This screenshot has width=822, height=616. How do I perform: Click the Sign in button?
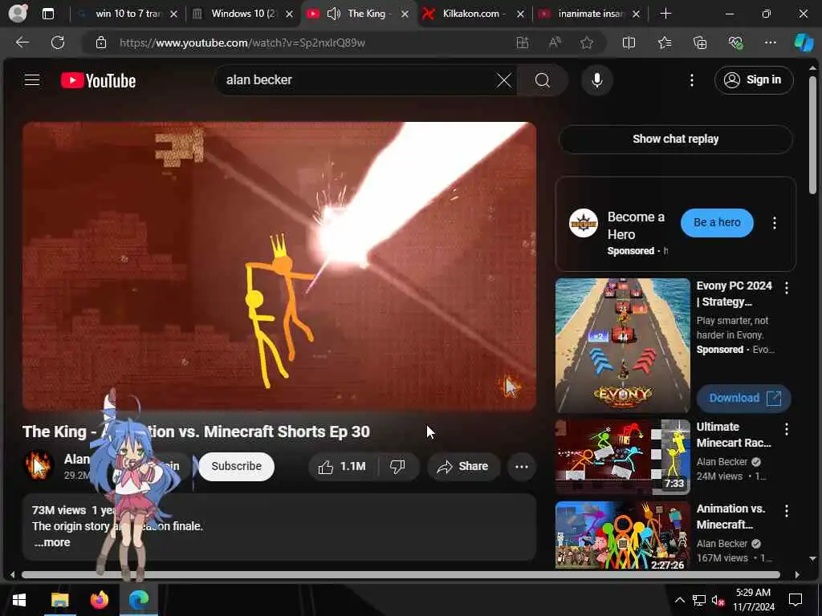coord(753,80)
